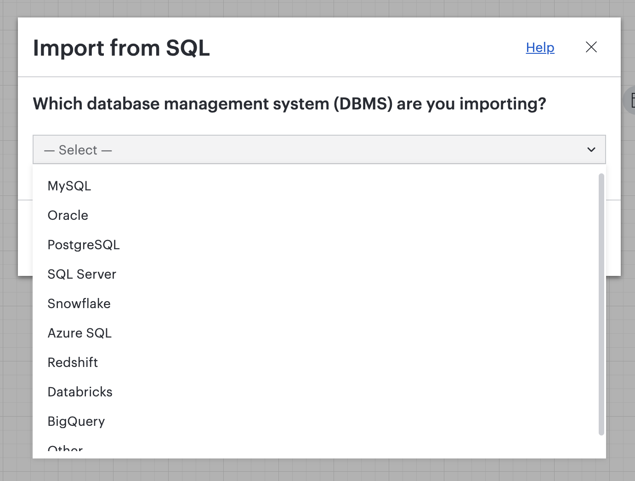Click the dropdown chevron arrow
Image resolution: width=635 pixels, height=481 pixels.
point(591,149)
